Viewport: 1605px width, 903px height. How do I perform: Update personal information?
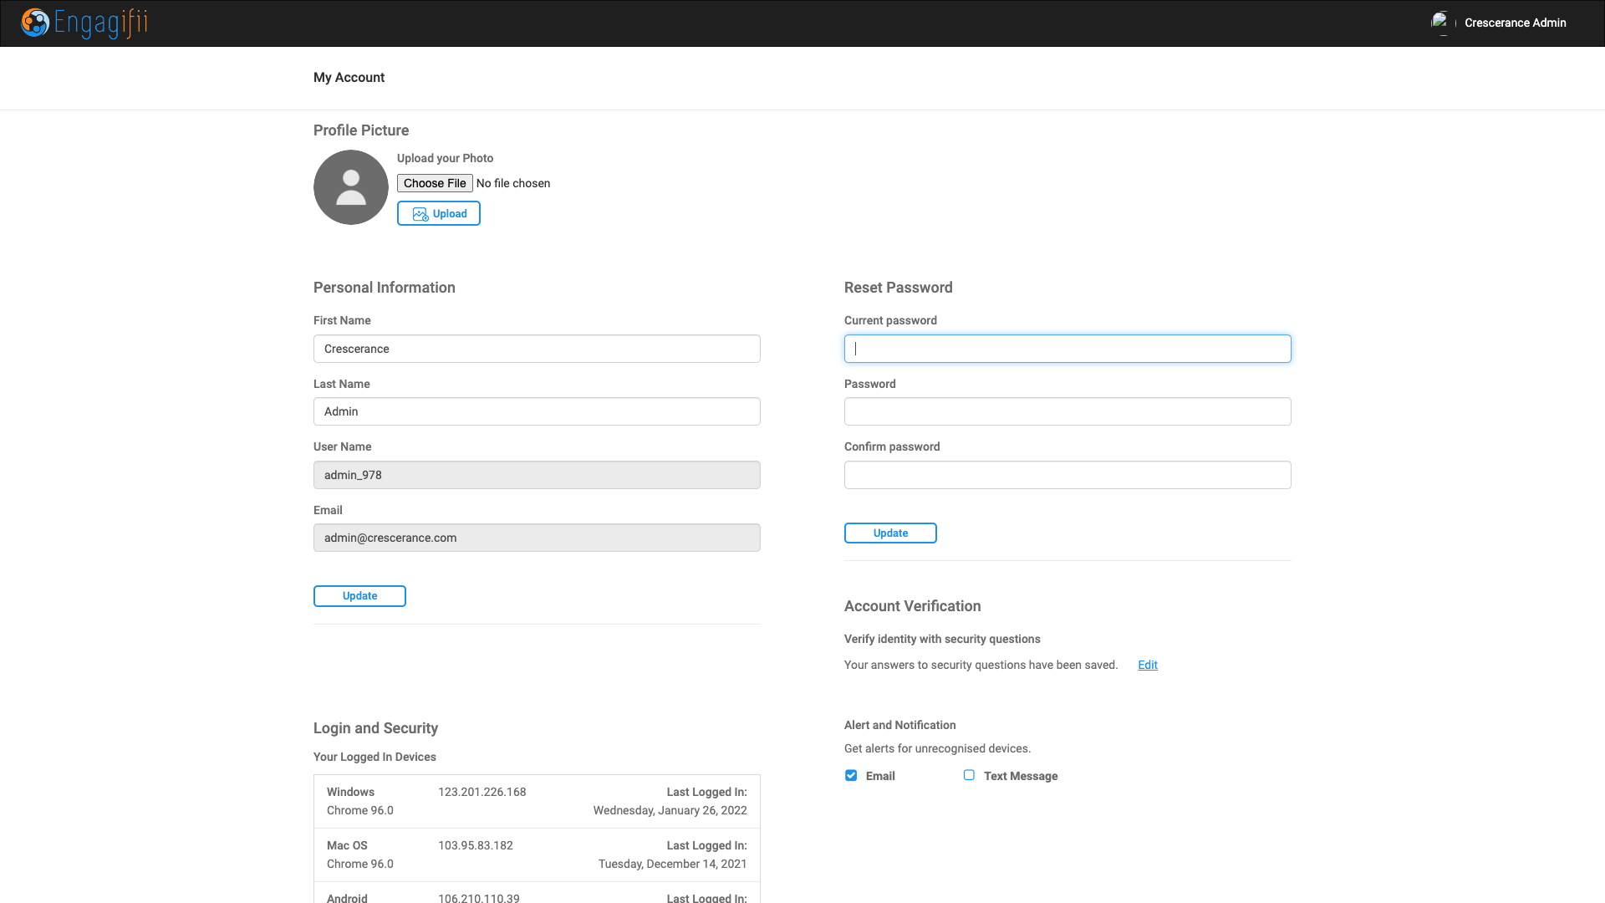(359, 596)
